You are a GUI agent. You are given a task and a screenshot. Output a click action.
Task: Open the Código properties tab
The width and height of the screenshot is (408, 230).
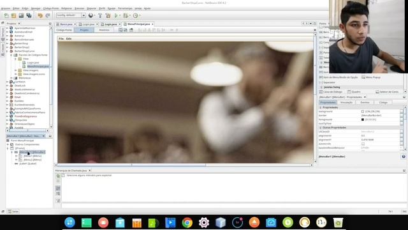tap(383, 102)
